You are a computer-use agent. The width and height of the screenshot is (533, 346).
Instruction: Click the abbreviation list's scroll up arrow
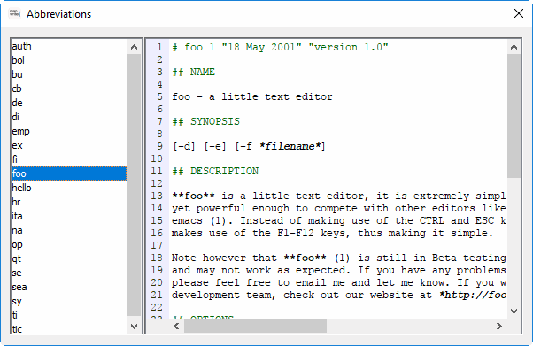pyautogui.click(x=135, y=47)
